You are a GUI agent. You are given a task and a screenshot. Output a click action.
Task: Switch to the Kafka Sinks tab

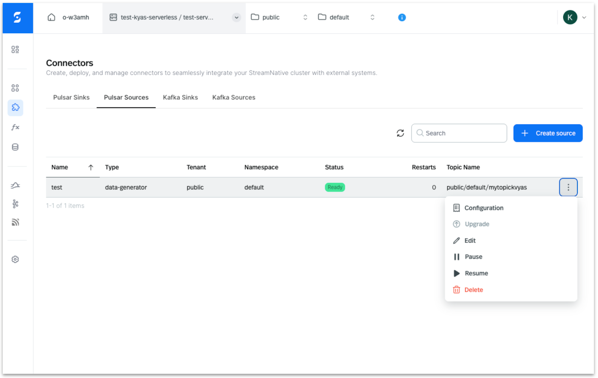180,97
